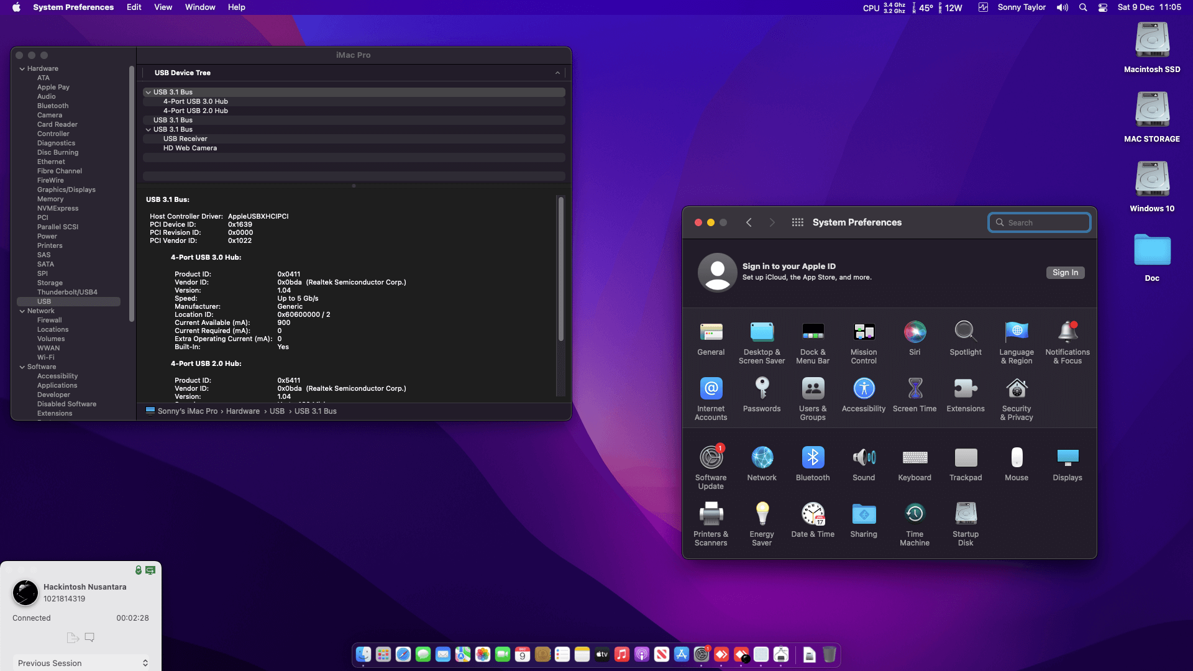Open the Bluetooth preference pane
The image size is (1193, 671).
pyautogui.click(x=813, y=458)
